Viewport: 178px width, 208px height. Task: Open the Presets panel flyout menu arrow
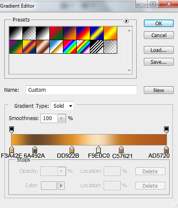coord(126,21)
